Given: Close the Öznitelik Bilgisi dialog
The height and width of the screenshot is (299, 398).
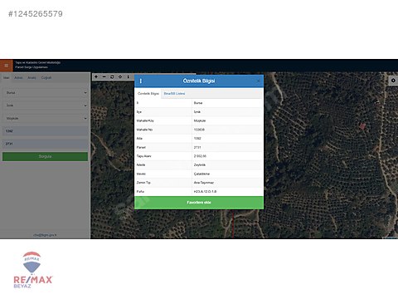Looking at the screenshot, I should click(x=259, y=81).
